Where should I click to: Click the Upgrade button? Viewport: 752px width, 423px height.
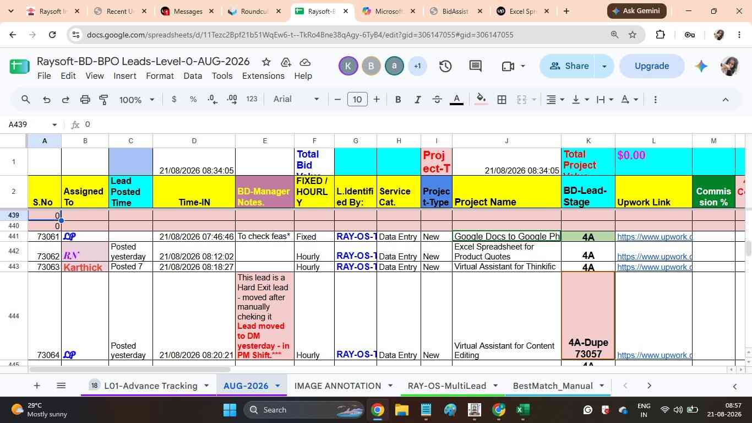click(x=652, y=66)
